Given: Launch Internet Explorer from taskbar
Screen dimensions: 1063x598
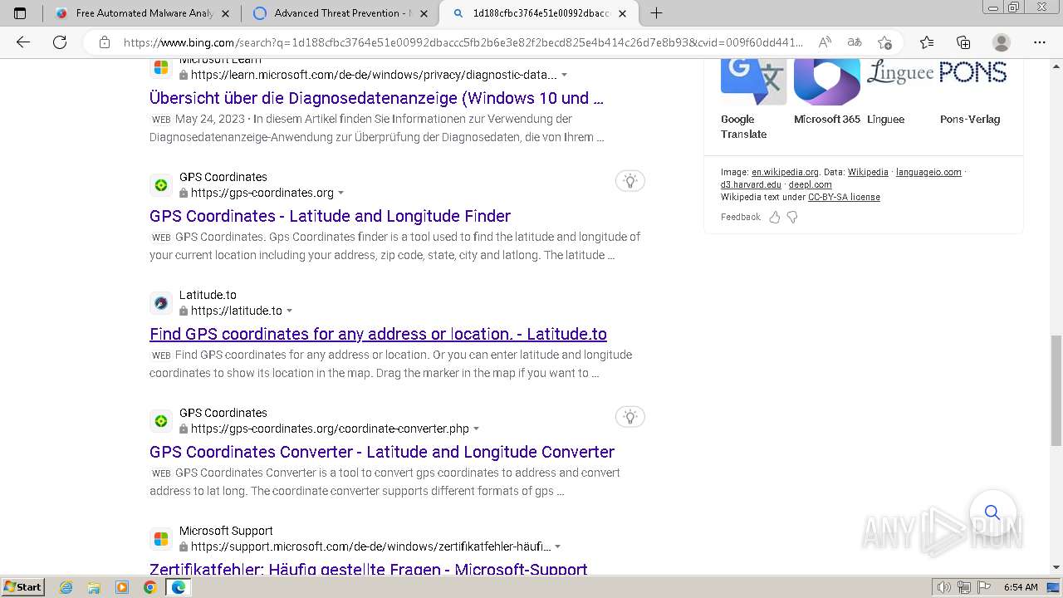Looking at the screenshot, I should [66, 587].
